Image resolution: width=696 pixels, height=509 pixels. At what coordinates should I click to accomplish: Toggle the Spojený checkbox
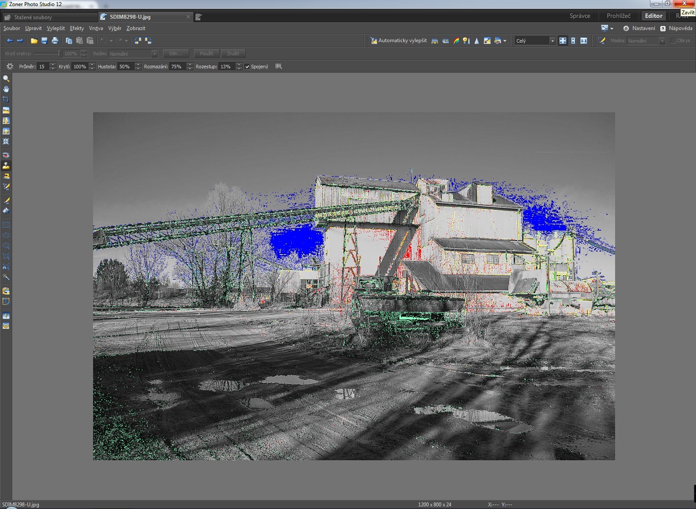[x=247, y=67]
